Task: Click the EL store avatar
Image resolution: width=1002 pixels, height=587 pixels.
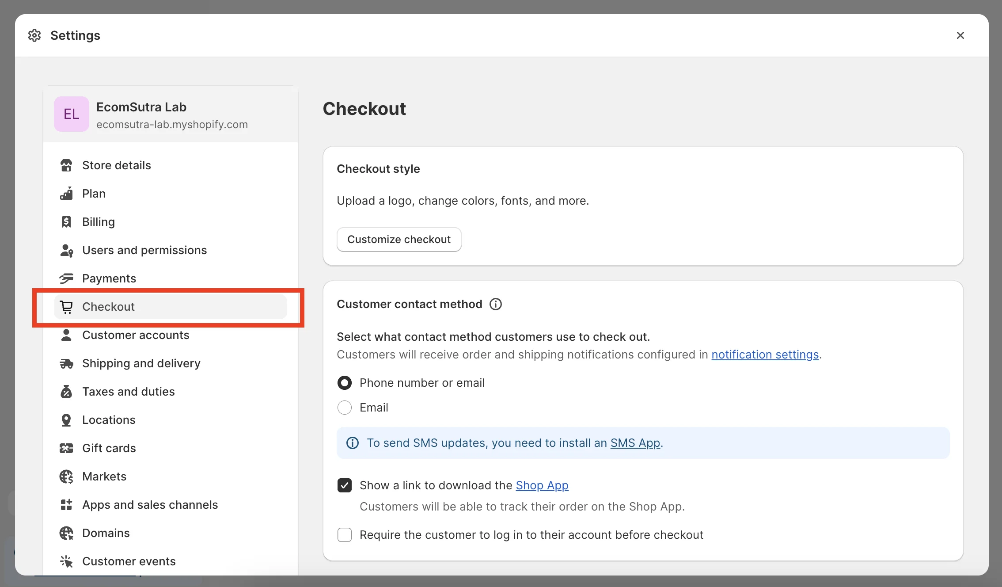Action: tap(72, 114)
